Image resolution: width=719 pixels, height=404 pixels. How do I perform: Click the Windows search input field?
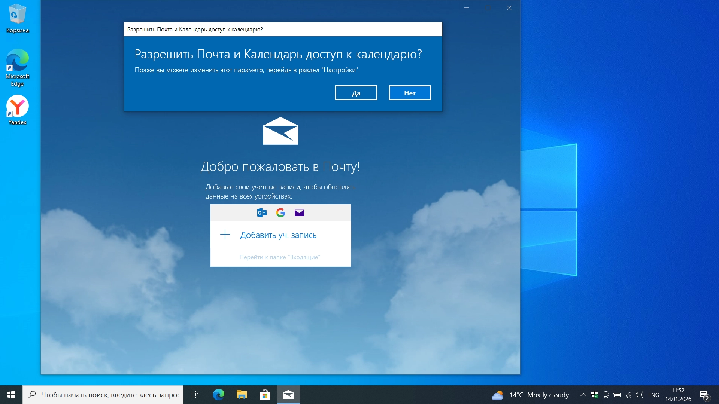coord(110,395)
